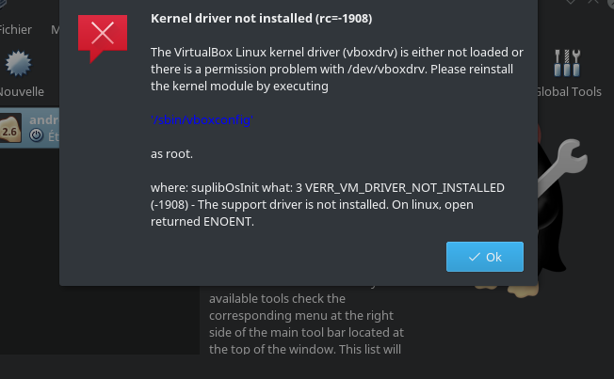Open the '/sbin/vboxconfig' blue link

click(202, 120)
